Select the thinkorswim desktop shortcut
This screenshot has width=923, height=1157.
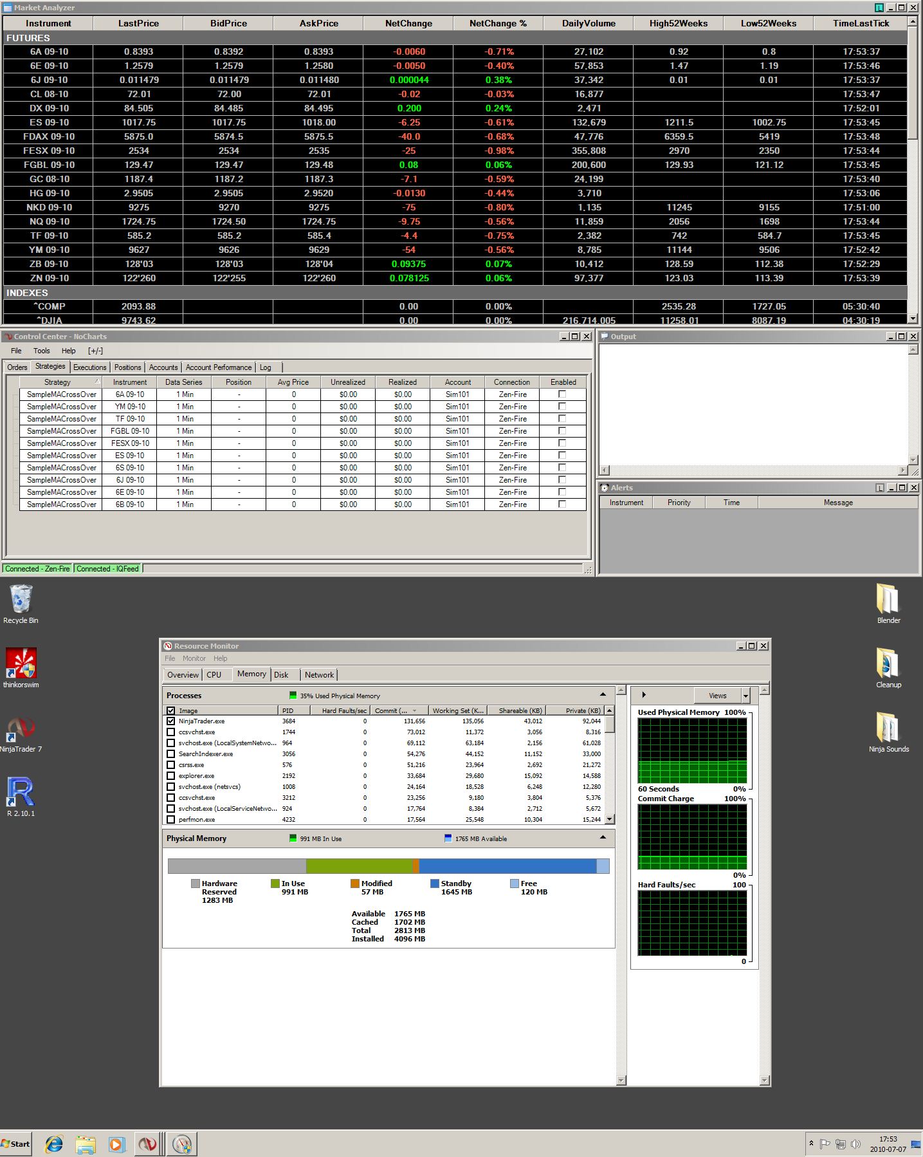(21, 668)
